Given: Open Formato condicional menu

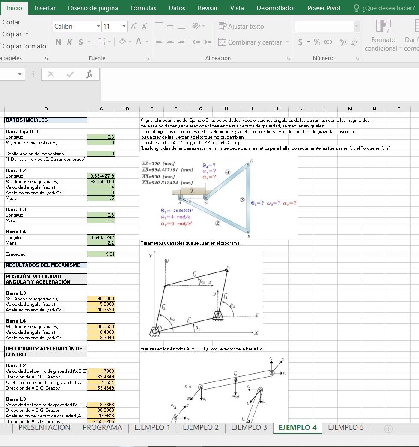Looking at the screenshot, I should point(383,36).
